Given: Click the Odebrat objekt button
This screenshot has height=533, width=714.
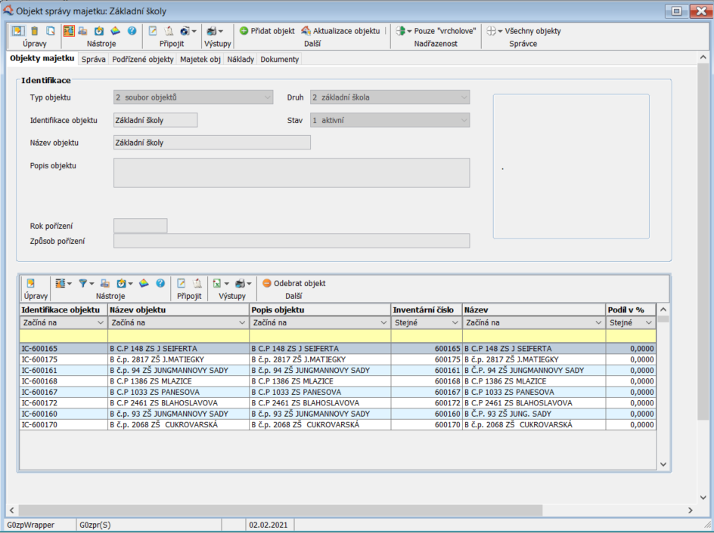Looking at the screenshot, I should [293, 283].
